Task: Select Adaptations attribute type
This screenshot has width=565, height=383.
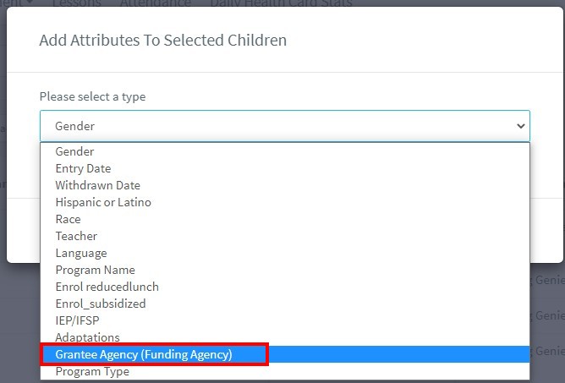Action: coord(87,337)
